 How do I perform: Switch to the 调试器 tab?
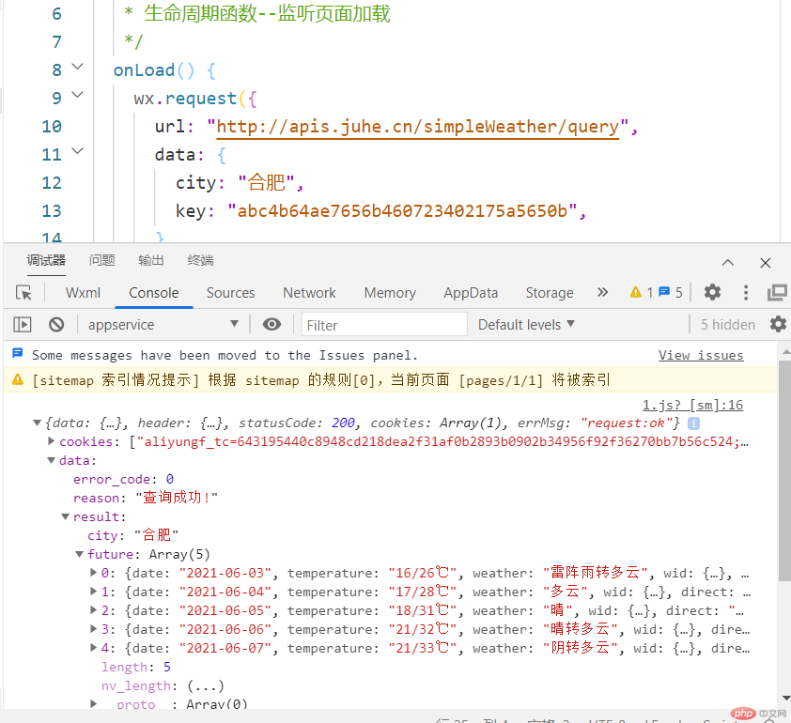point(46,261)
